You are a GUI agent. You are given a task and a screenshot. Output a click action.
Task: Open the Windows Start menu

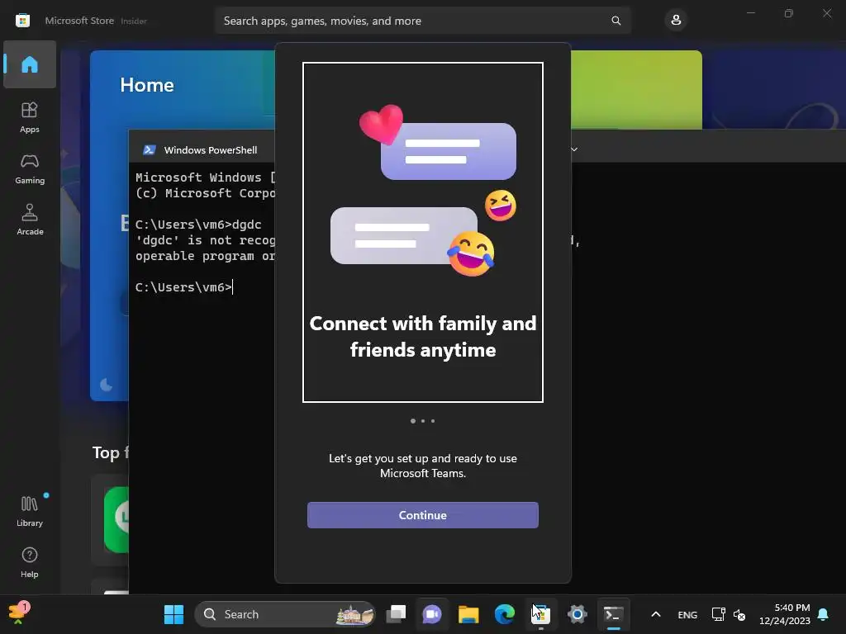click(x=173, y=614)
